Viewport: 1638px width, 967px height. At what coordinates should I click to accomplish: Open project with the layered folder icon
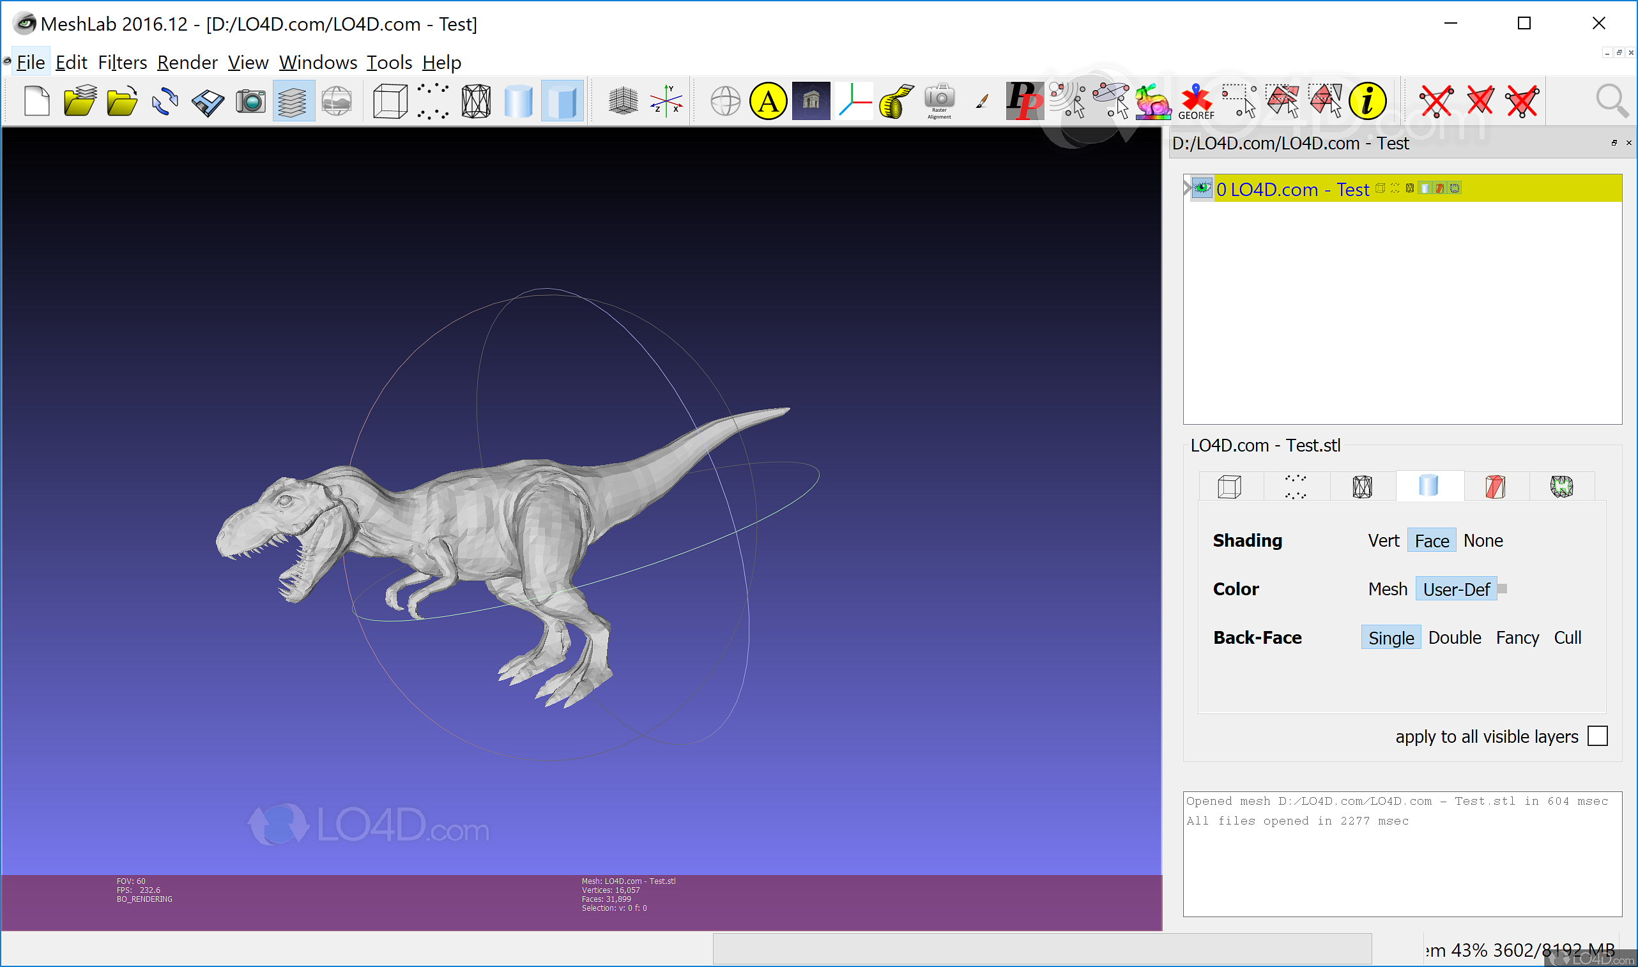point(79,101)
